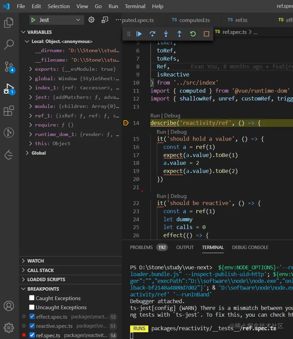Image resolution: width=293 pixels, height=339 pixels.
Task: Stop the debugger with the square icon
Action: pyautogui.click(x=206, y=34)
